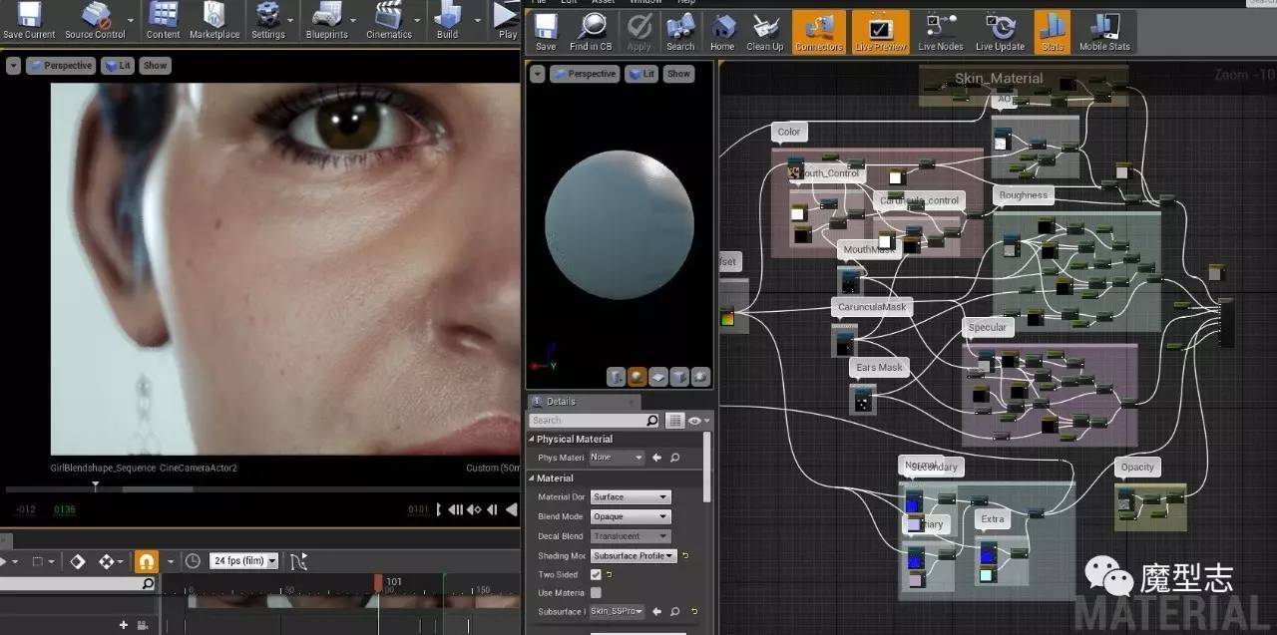Toggle sequencer snapping magnet button
Viewport: 1277px width, 635px height.
pyautogui.click(x=147, y=561)
